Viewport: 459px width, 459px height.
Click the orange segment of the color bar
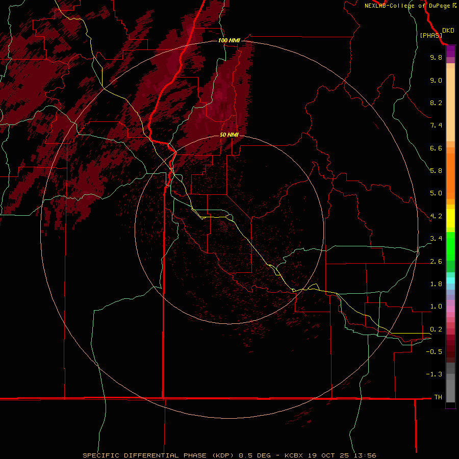[450, 176]
